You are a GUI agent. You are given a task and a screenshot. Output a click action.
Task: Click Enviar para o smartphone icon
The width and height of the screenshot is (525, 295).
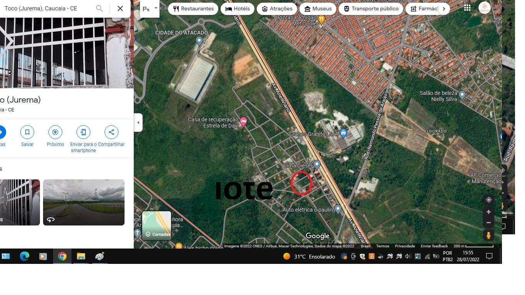pyautogui.click(x=83, y=132)
